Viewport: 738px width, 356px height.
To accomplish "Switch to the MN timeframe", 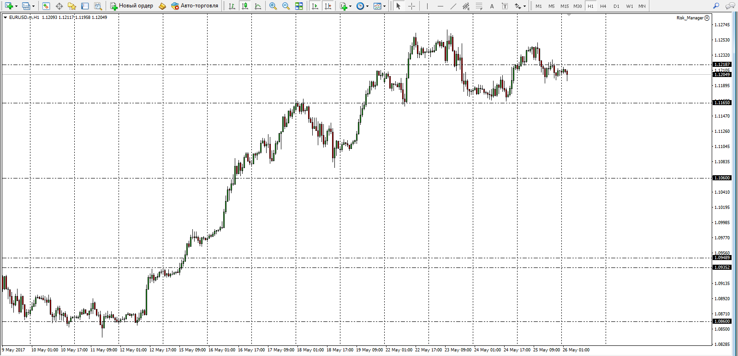I will click(642, 6).
